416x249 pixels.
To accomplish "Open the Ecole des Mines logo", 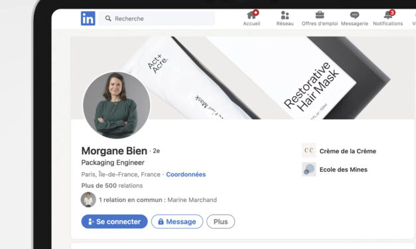I will click(x=309, y=170).
